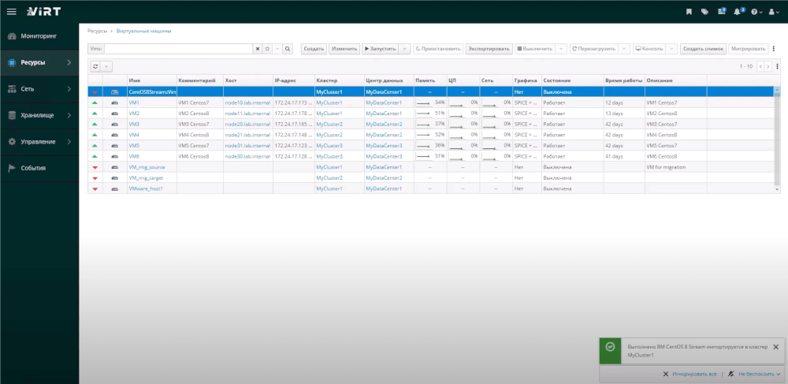788x384 pixels.
Task: Click the VM type icon in VM4 row
Action: 114,135
